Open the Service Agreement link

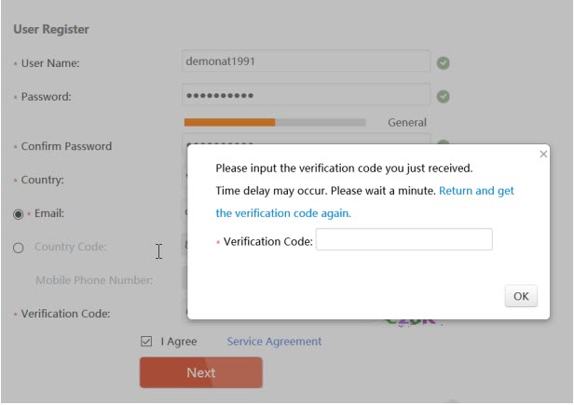click(274, 342)
